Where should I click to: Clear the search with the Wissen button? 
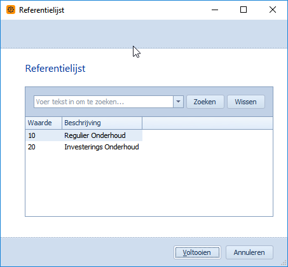246,102
